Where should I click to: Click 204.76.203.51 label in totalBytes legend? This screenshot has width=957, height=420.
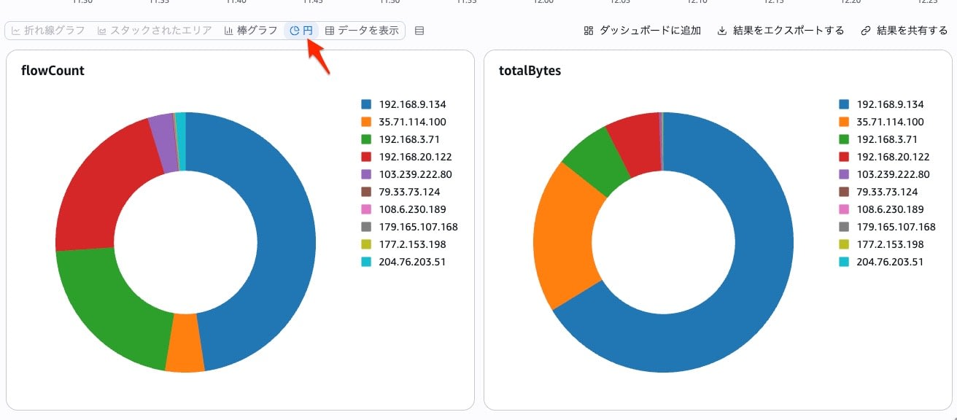tap(890, 262)
